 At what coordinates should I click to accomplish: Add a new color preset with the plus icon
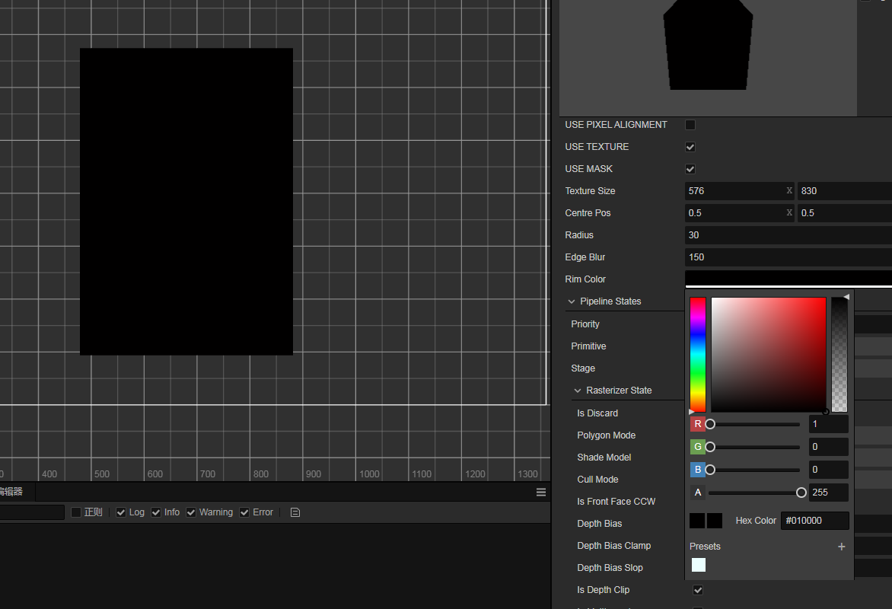tap(841, 547)
